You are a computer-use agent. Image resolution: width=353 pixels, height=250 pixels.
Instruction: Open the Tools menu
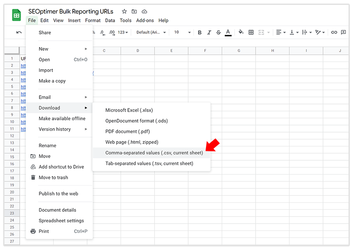pos(126,21)
